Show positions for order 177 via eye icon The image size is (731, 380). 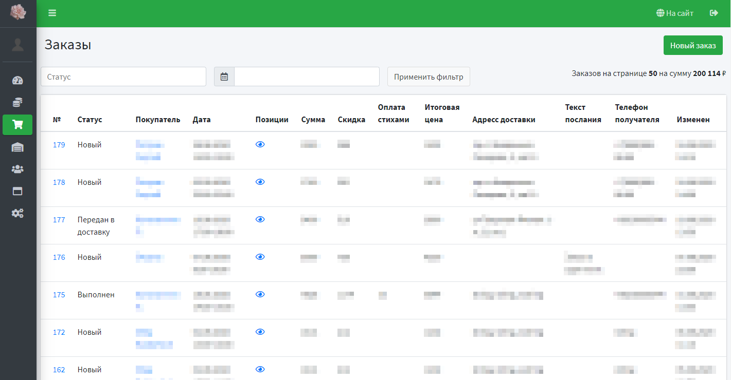click(x=260, y=219)
